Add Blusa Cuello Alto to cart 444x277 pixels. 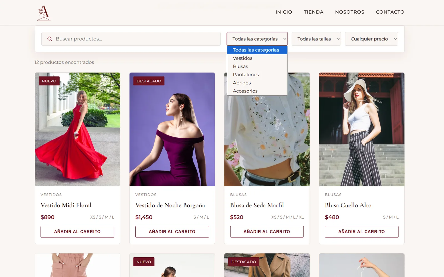pos(362,232)
